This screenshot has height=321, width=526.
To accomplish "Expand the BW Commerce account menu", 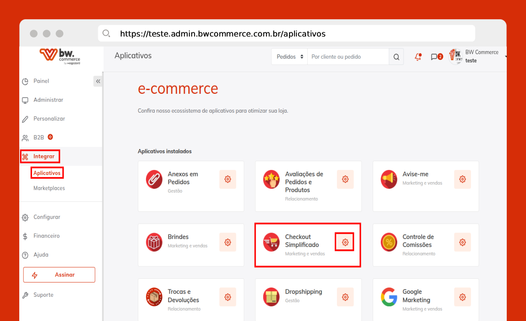I will pyautogui.click(x=481, y=57).
